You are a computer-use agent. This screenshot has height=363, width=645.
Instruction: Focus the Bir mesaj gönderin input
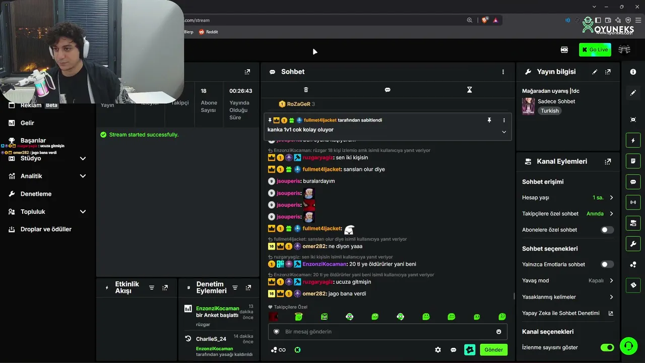tap(388, 332)
